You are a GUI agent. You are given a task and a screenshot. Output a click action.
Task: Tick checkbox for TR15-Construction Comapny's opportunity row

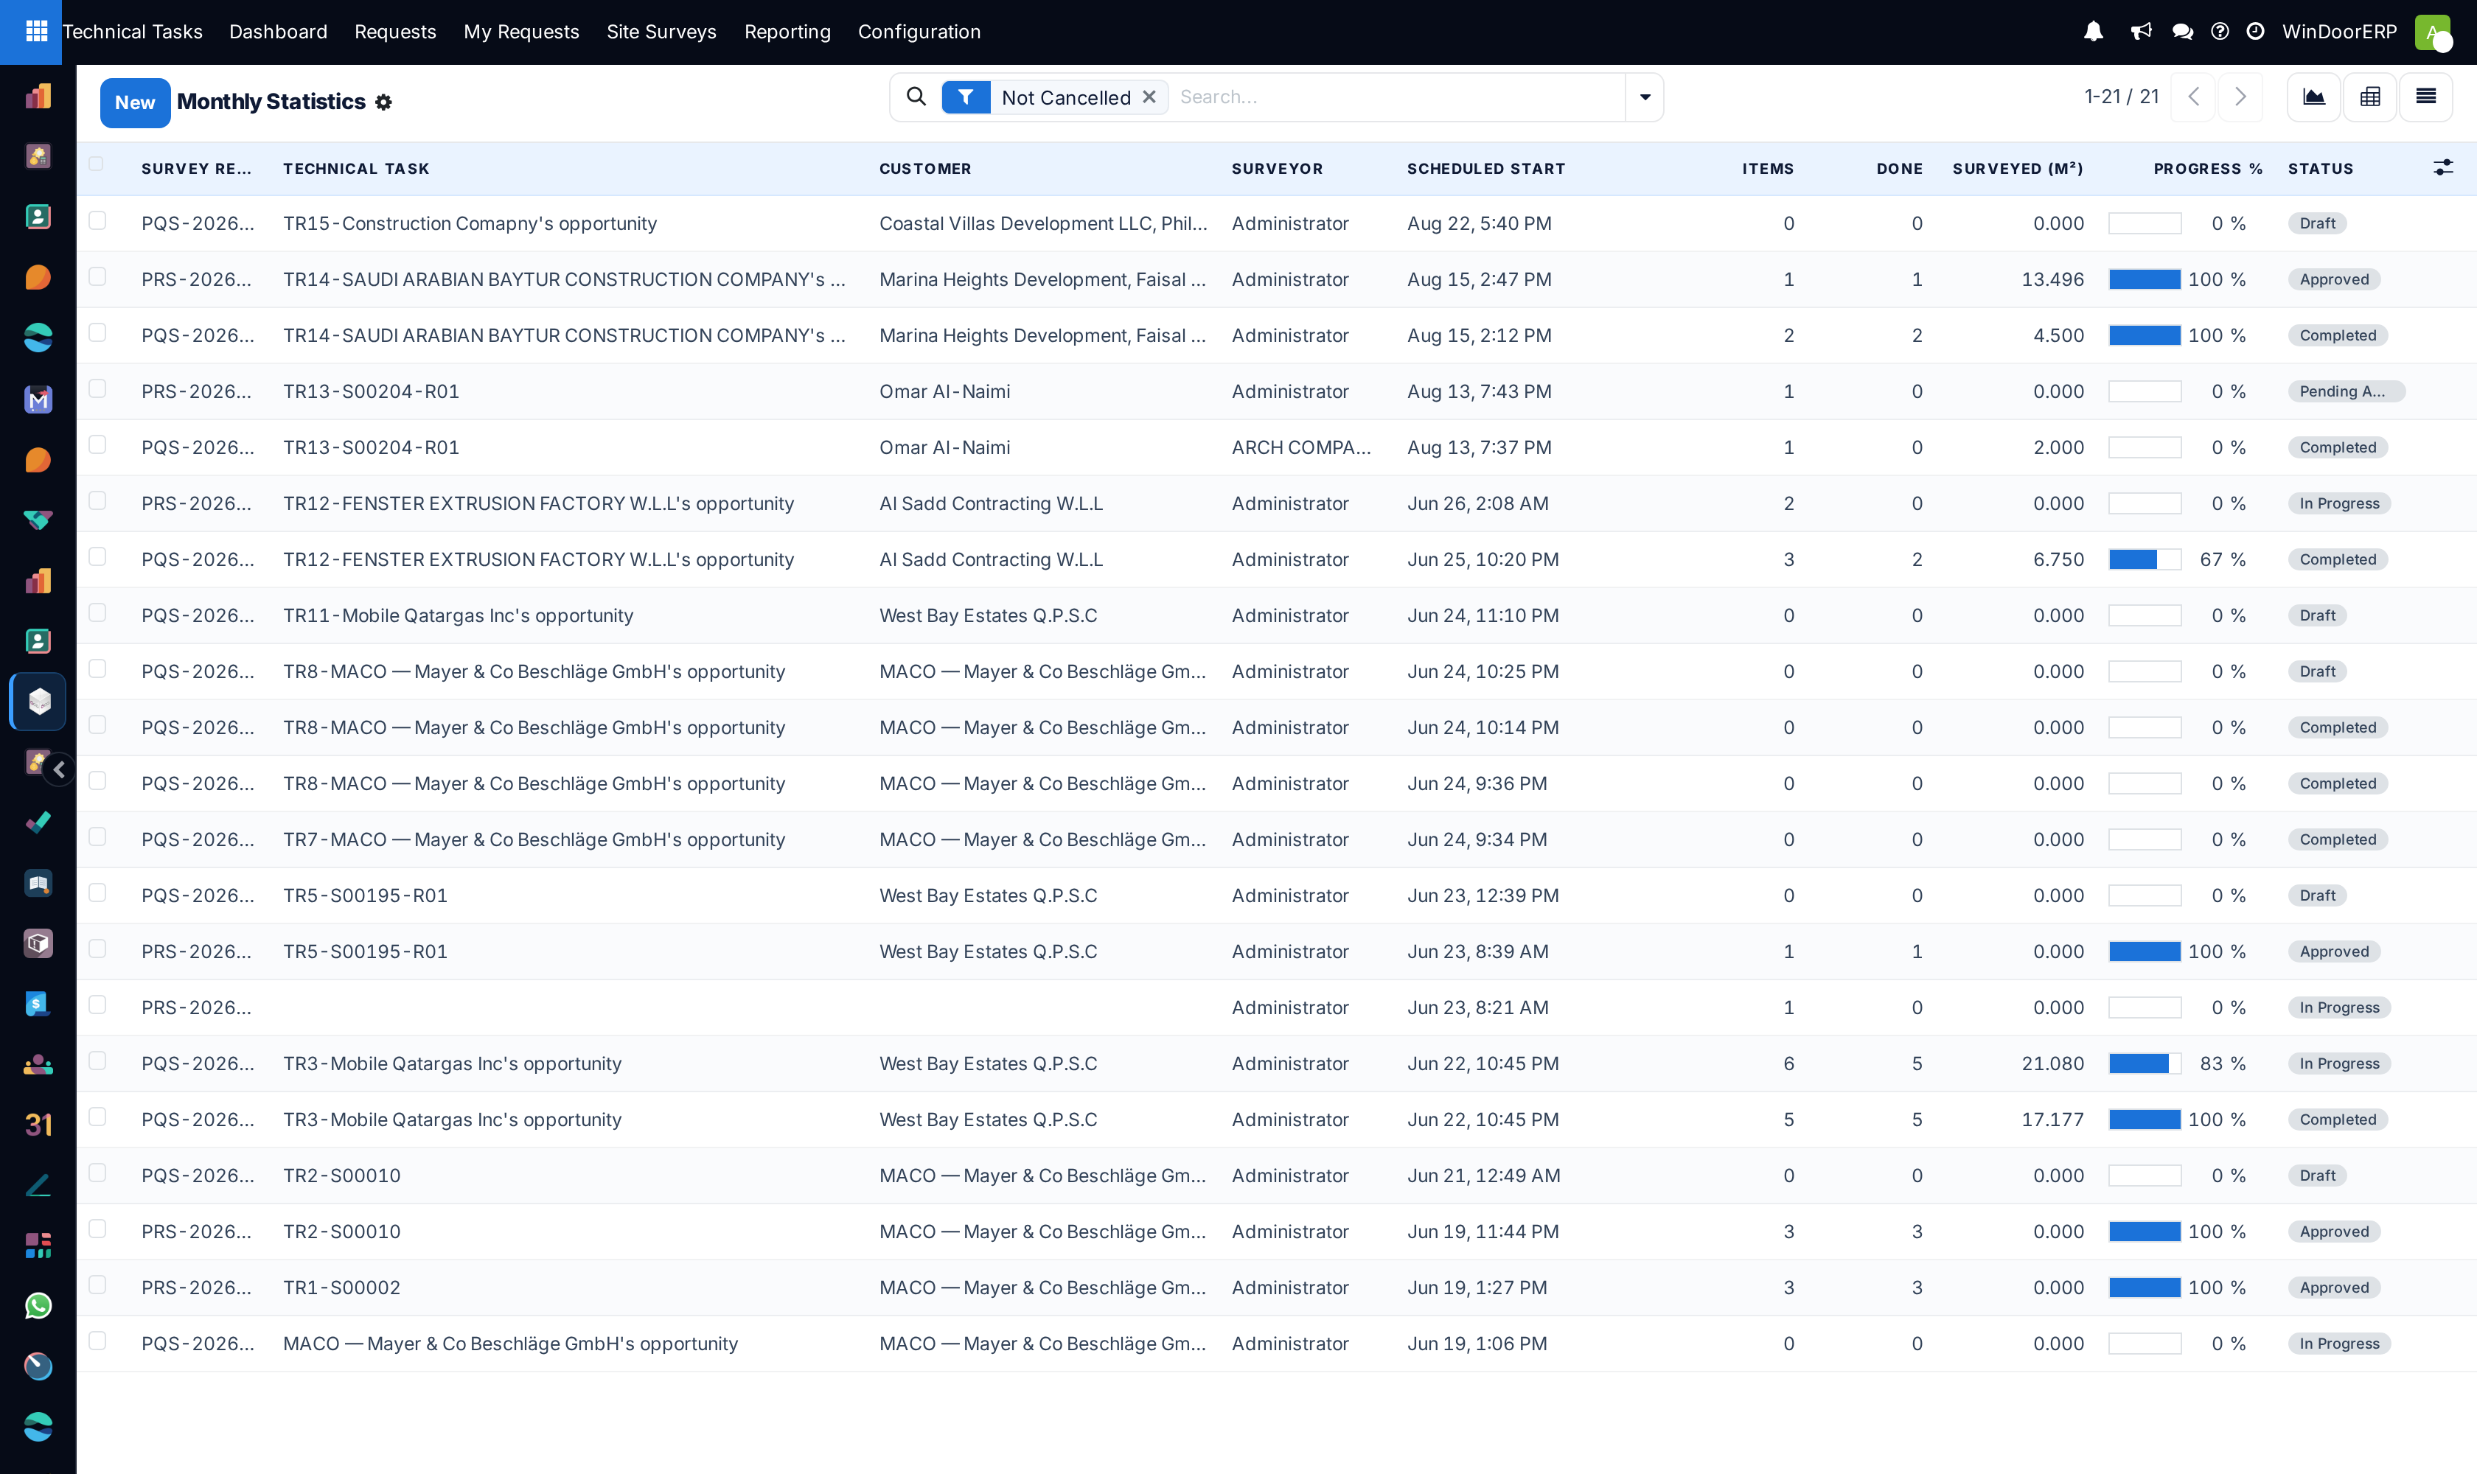(x=97, y=220)
